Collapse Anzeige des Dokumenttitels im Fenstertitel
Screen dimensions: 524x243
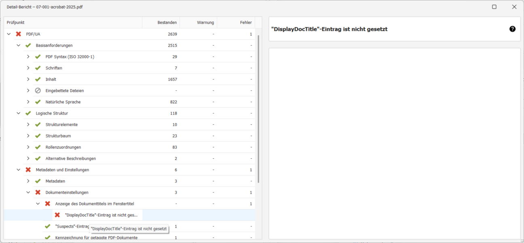(x=38, y=204)
